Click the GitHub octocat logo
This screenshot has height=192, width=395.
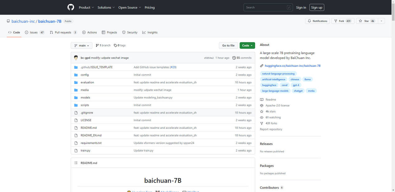coord(71,7)
